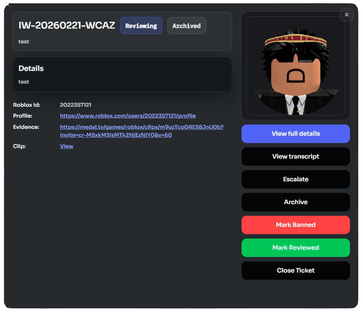This screenshot has width=363, height=312.
Task: Mark the ticket as Banned
Action: coord(295,225)
